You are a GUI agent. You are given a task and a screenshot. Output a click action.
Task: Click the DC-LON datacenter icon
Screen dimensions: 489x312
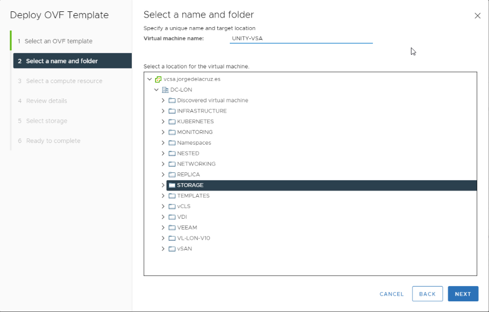165,90
